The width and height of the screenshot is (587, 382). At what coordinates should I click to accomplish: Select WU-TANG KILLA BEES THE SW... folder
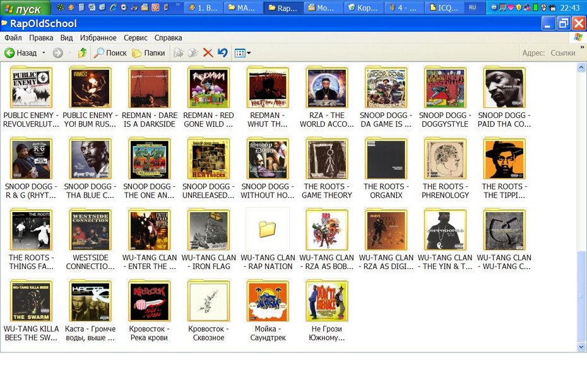31,311
